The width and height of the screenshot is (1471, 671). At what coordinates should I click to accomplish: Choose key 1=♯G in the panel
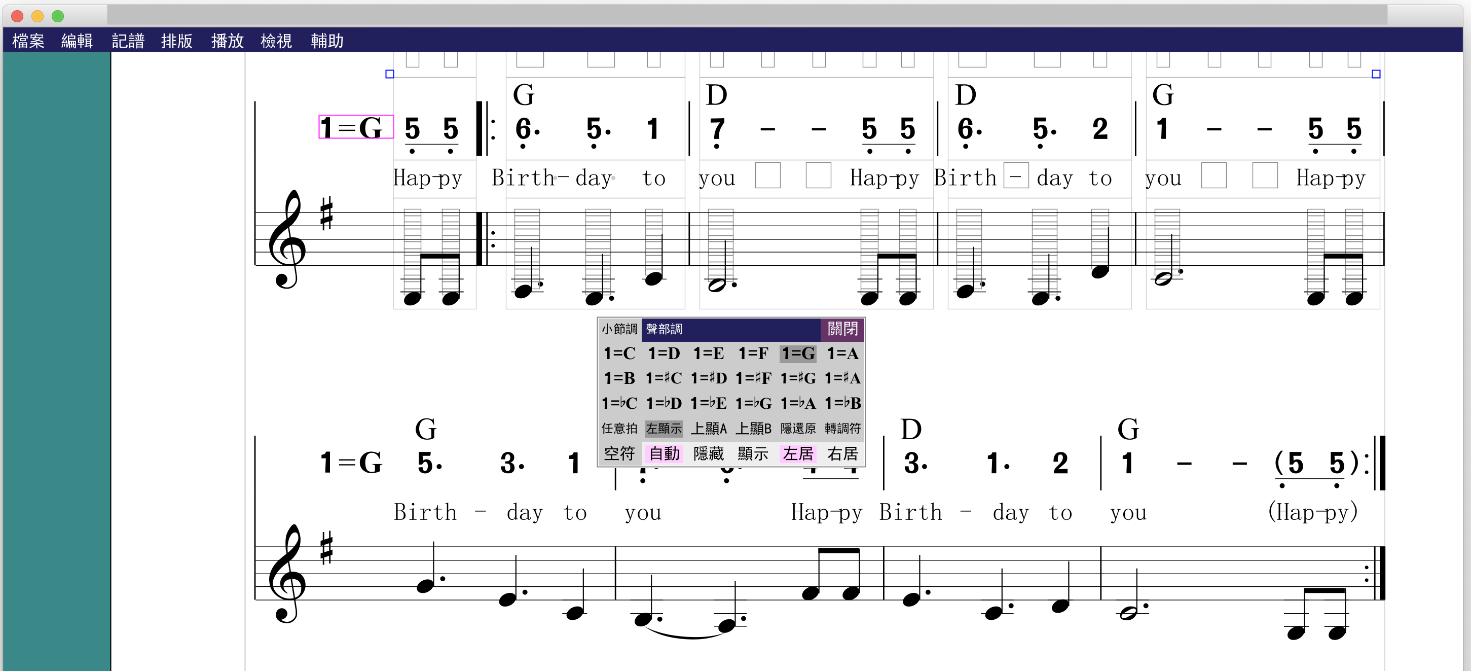point(798,378)
